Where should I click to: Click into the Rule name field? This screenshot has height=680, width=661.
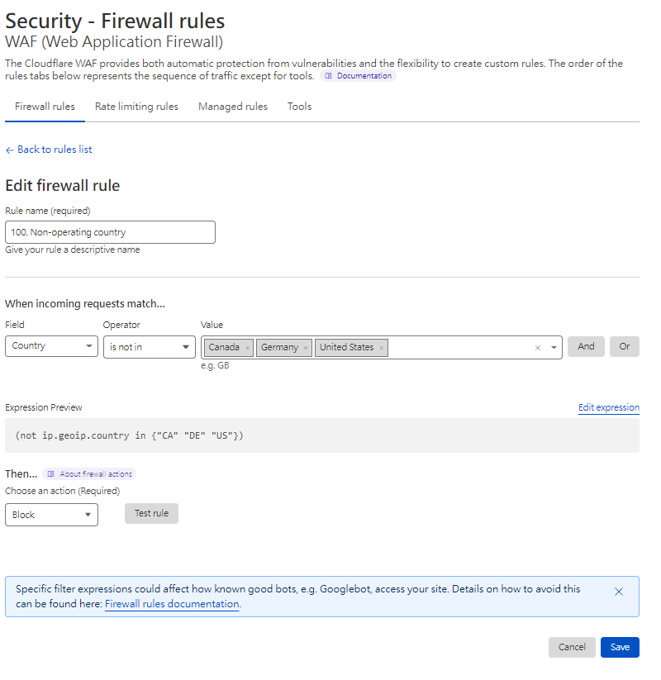tap(110, 232)
